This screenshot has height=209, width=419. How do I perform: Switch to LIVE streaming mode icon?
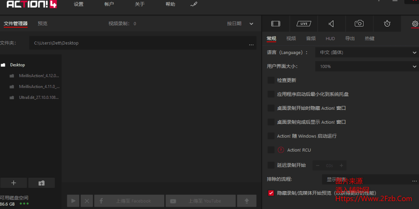(x=304, y=24)
